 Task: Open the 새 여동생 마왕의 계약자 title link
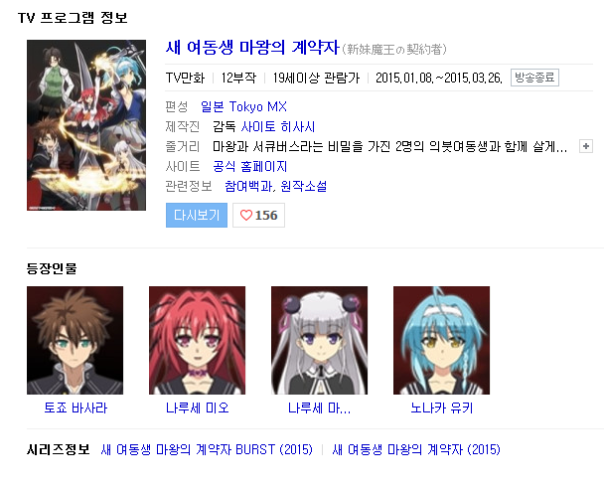252,48
